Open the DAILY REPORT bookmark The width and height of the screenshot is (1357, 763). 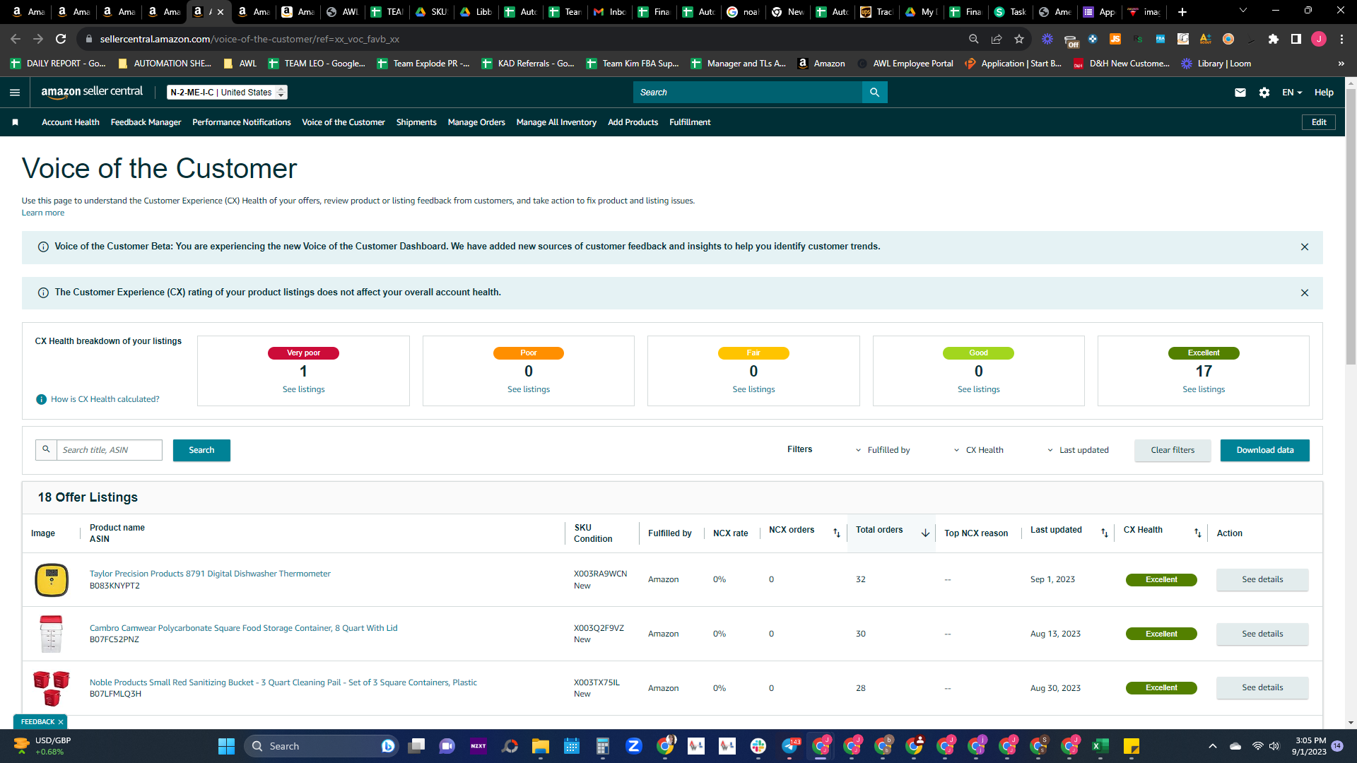click(59, 64)
